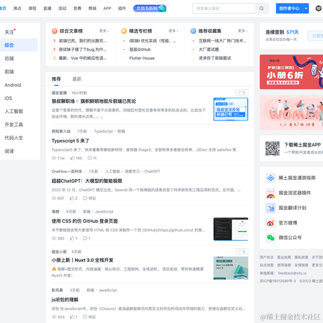Open the Typescript 5 来了 article title
The height and width of the screenshot is (323, 323).
click(x=71, y=141)
